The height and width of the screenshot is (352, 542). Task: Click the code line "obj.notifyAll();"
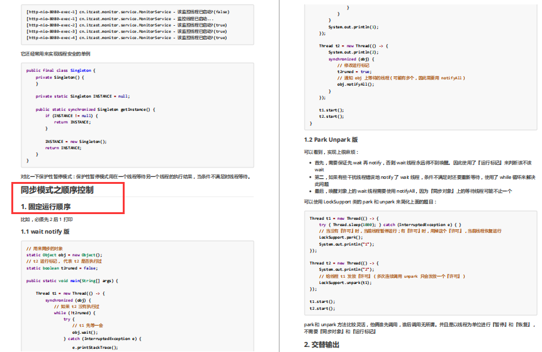356,84
